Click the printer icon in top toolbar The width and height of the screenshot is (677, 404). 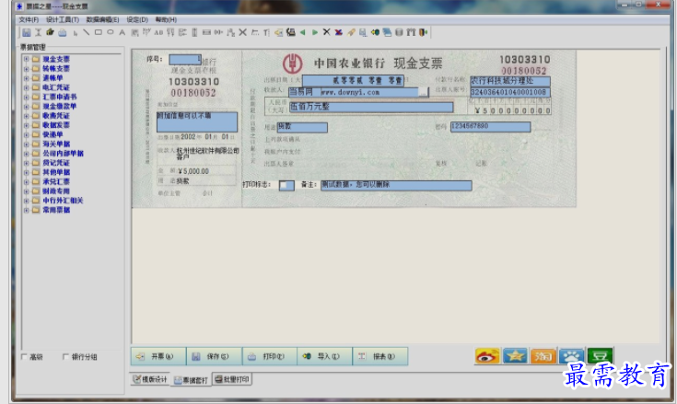tap(63, 32)
